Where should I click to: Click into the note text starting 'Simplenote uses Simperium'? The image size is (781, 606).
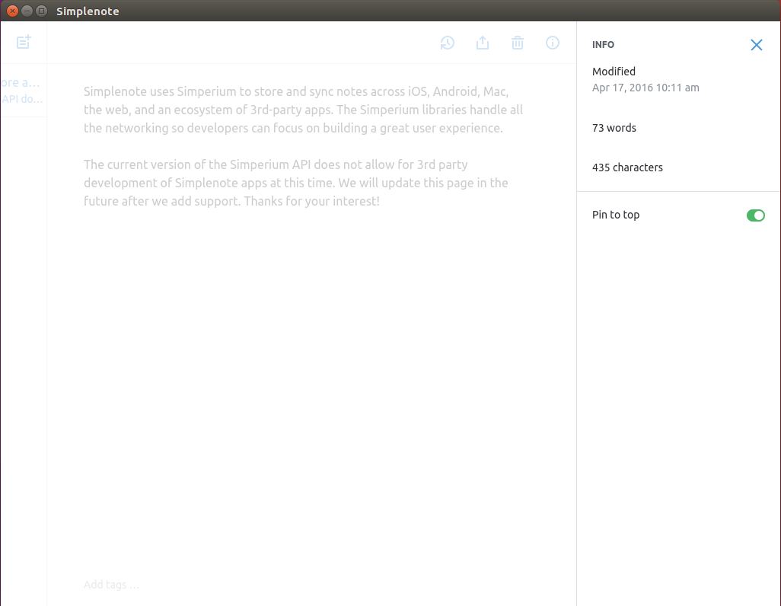point(303,110)
